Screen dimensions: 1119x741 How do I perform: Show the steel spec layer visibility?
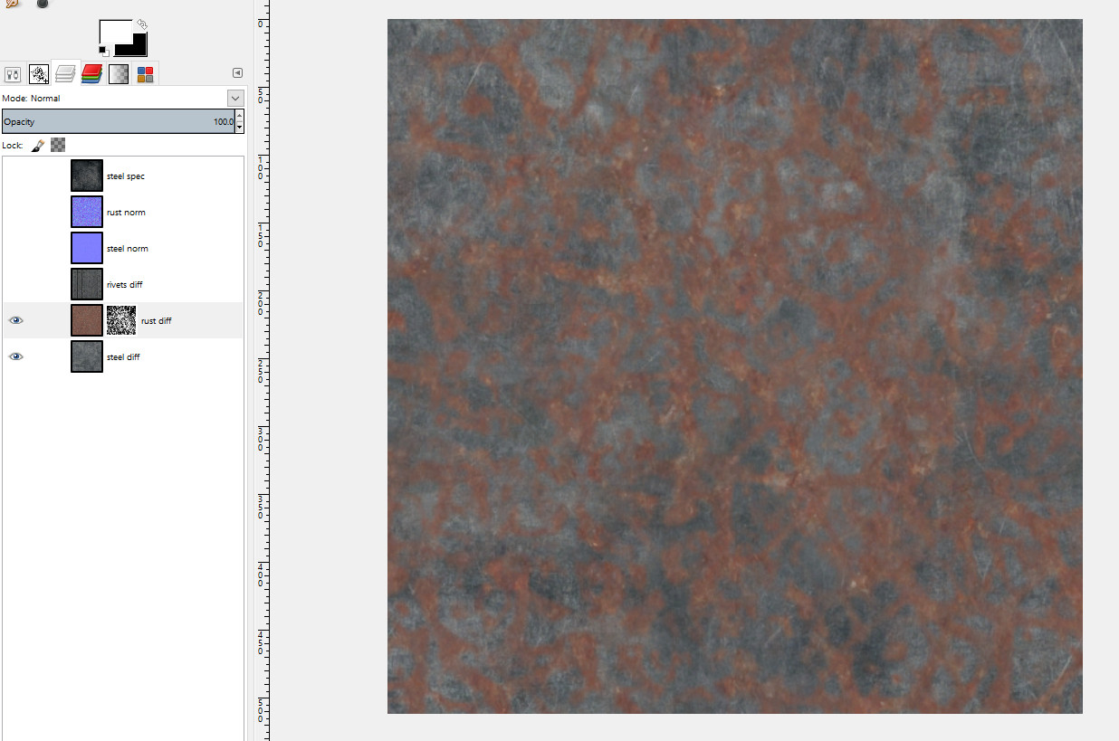[x=15, y=176]
